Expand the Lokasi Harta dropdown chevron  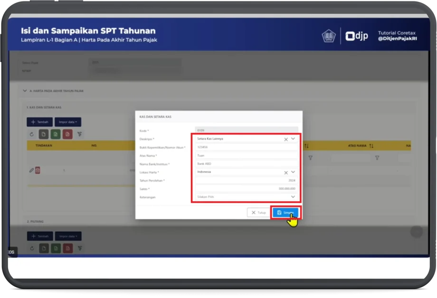pos(293,172)
